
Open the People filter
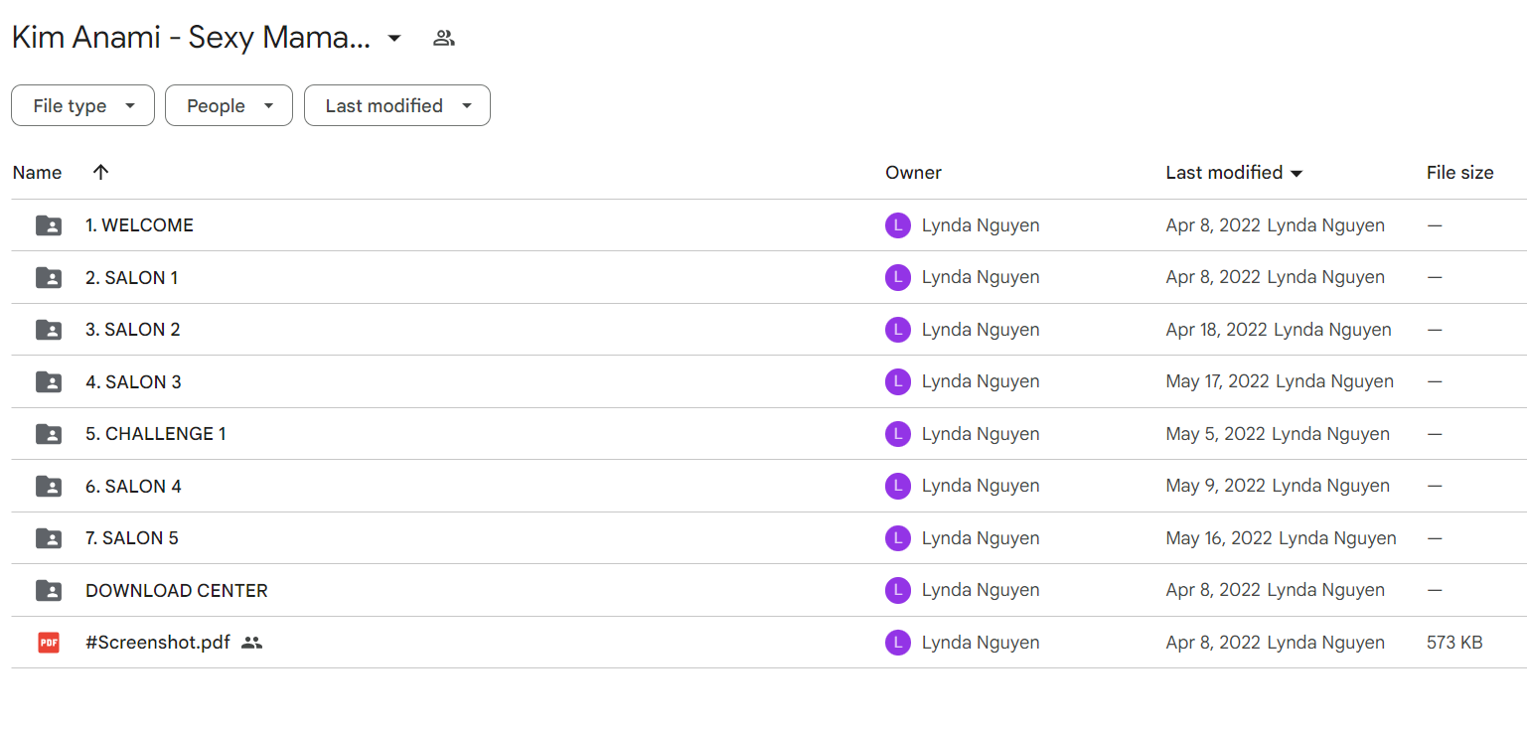229,105
